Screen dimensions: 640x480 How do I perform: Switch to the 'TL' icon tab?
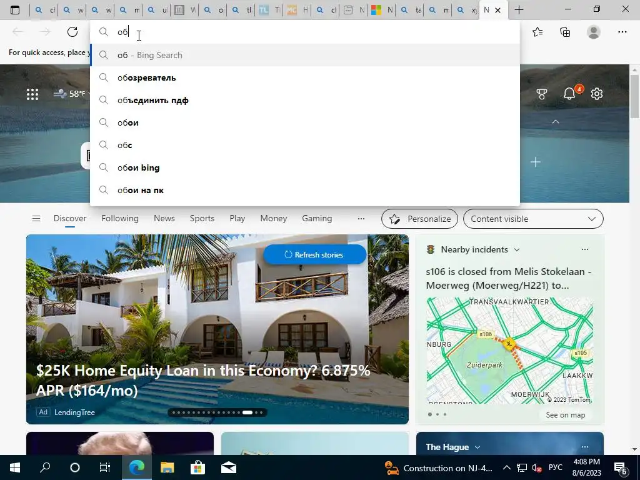click(x=269, y=10)
